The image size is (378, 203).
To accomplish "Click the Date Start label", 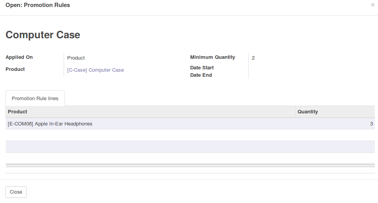I will (202, 67).
